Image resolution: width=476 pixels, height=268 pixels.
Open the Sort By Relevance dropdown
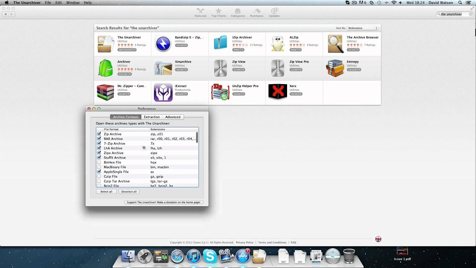click(x=363, y=28)
